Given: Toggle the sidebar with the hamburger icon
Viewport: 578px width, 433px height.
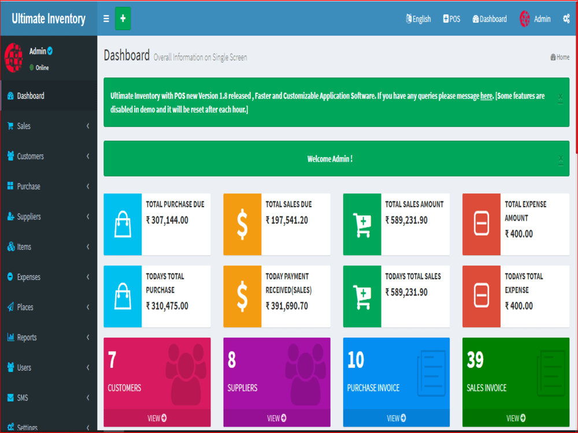Looking at the screenshot, I should (x=106, y=18).
